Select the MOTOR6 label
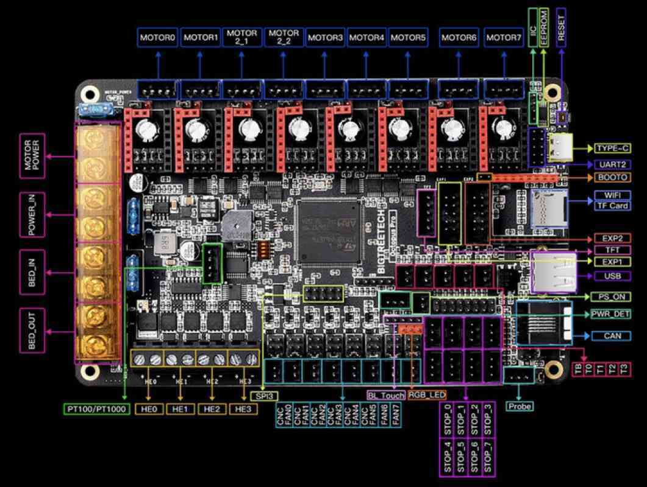 coord(459,38)
